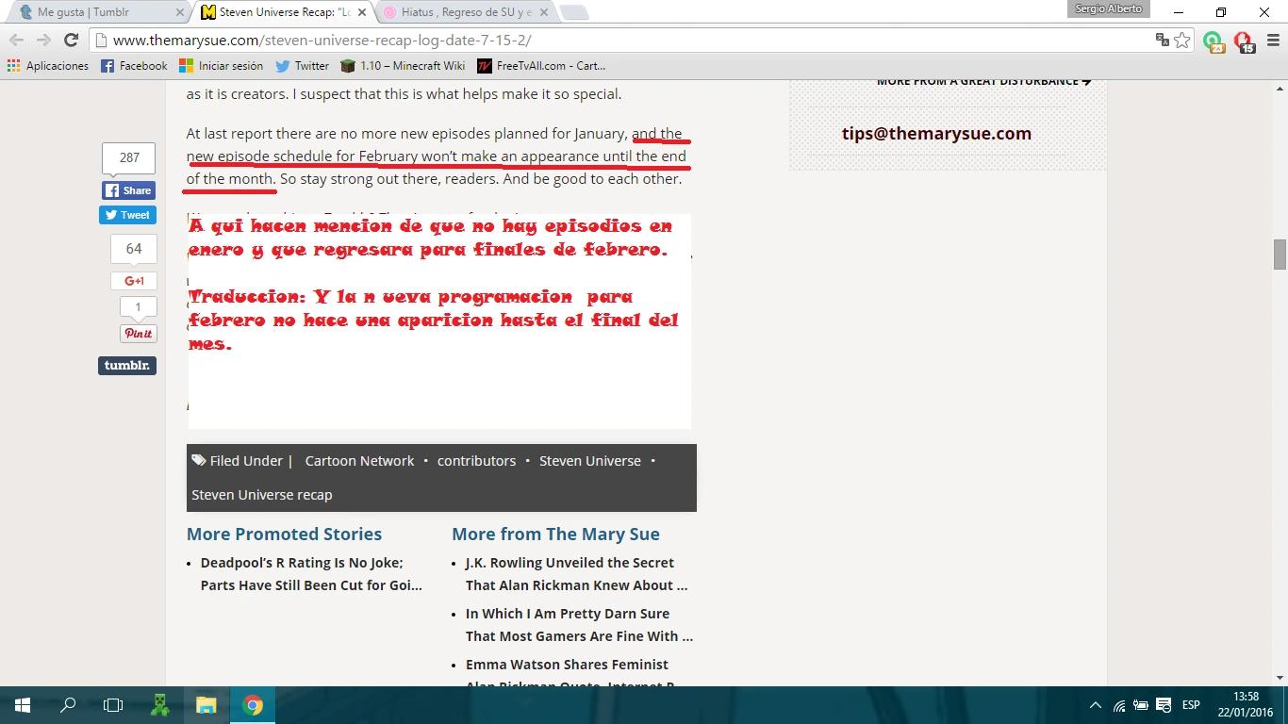
Task: Bookmark this page with star icon
Action: 1182,40
